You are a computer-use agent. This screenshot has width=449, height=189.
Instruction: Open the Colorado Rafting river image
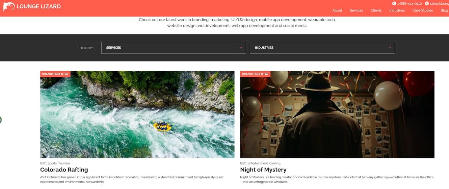coord(137,114)
